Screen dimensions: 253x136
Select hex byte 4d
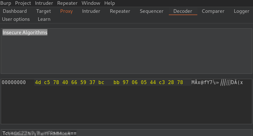click(x=38, y=82)
